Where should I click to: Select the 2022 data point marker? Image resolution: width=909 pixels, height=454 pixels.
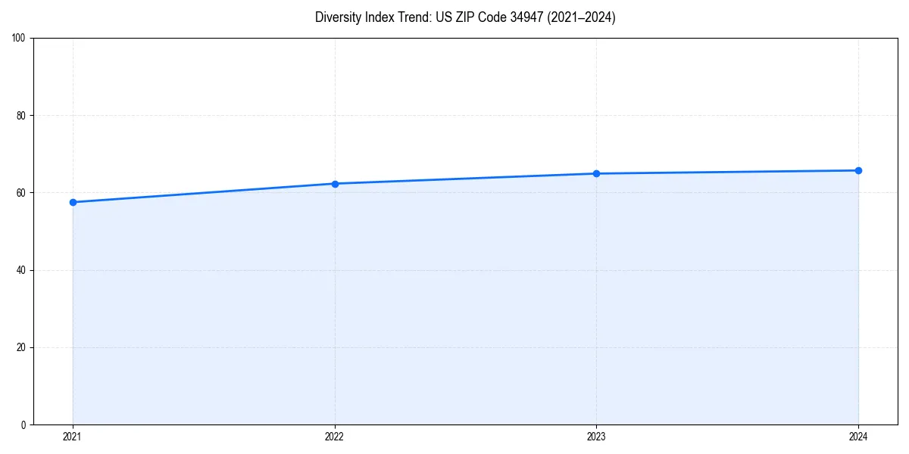[x=334, y=183]
